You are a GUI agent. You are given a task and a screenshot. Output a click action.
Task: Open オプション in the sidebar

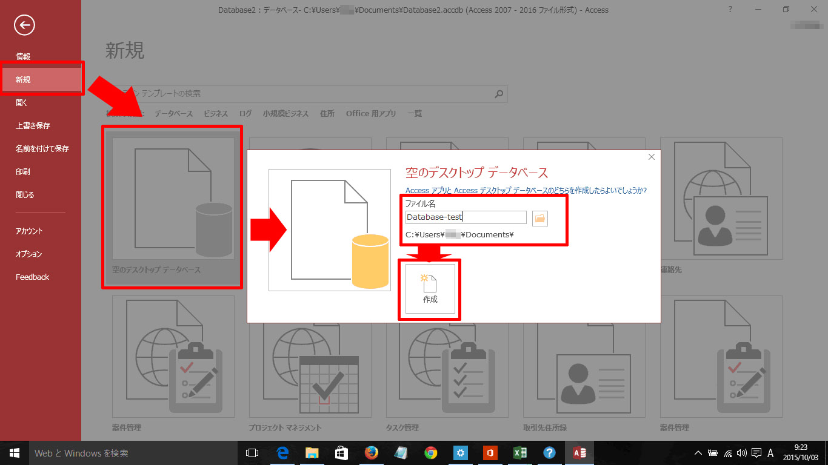[x=29, y=254]
